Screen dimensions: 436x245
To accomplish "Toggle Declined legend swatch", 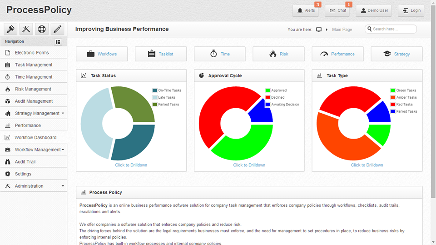I will click(x=268, y=97).
